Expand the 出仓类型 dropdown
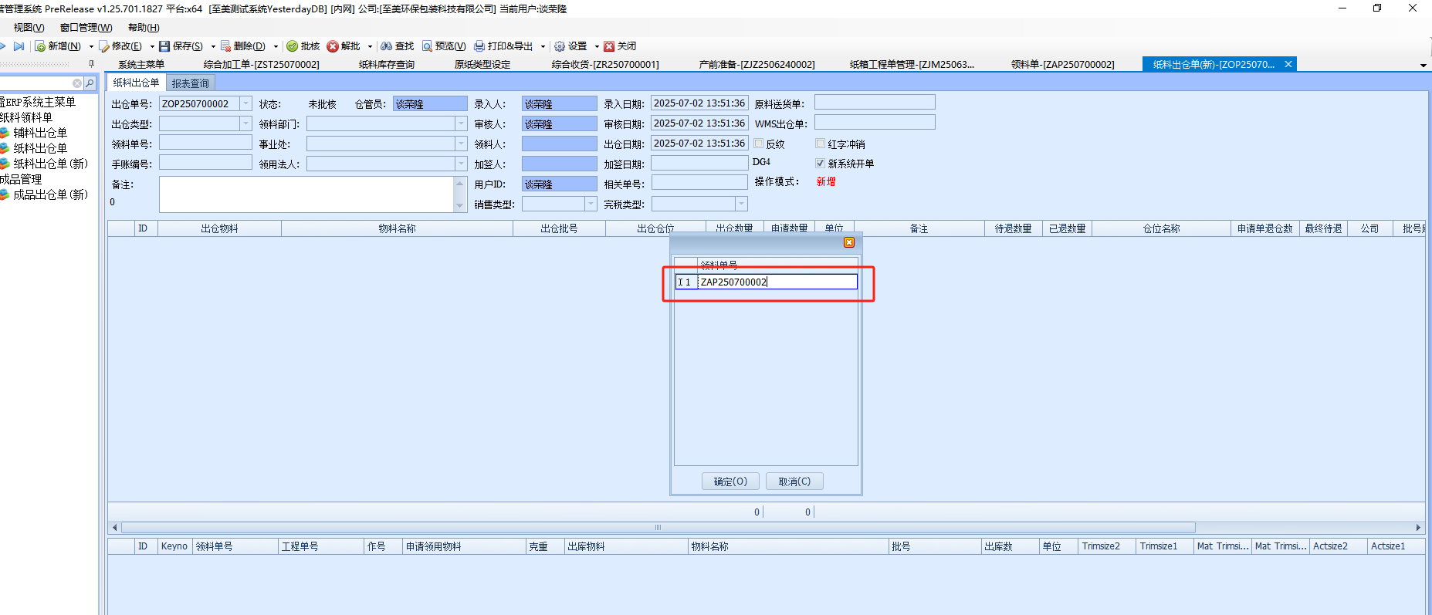 [x=245, y=123]
